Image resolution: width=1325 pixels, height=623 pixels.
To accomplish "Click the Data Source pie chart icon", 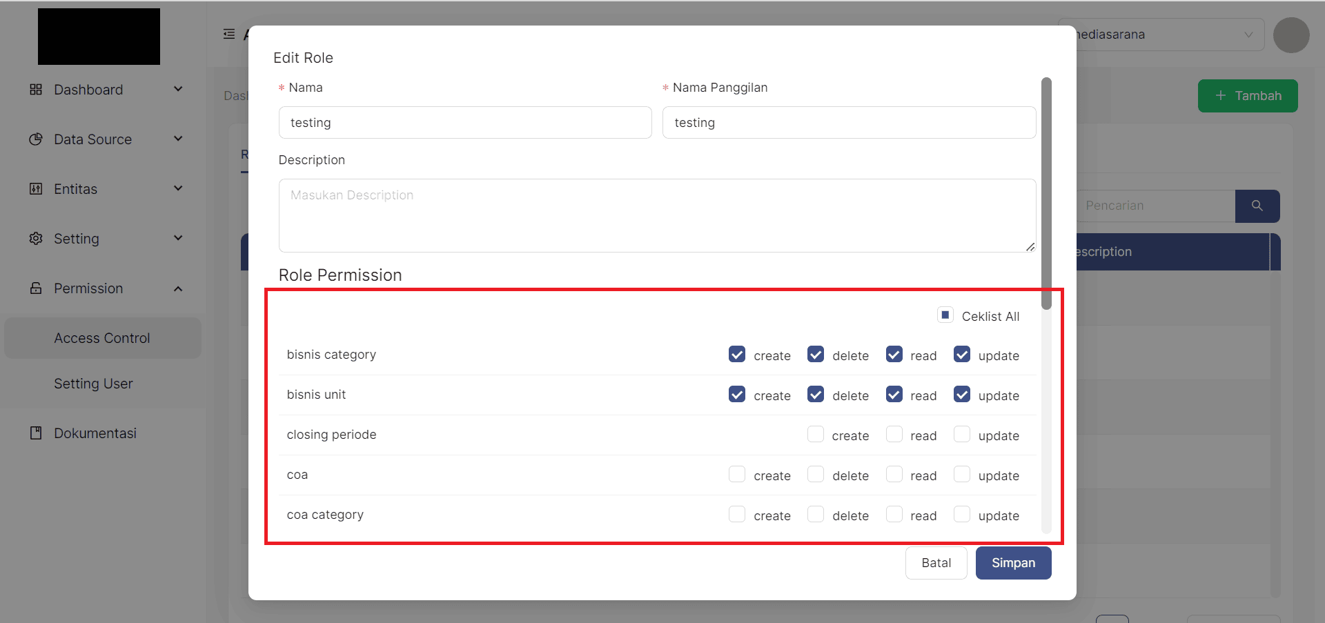I will pos(36,139).
